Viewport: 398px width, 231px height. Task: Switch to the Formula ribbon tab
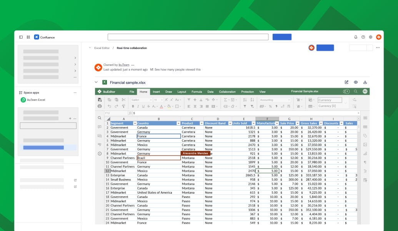197,92
